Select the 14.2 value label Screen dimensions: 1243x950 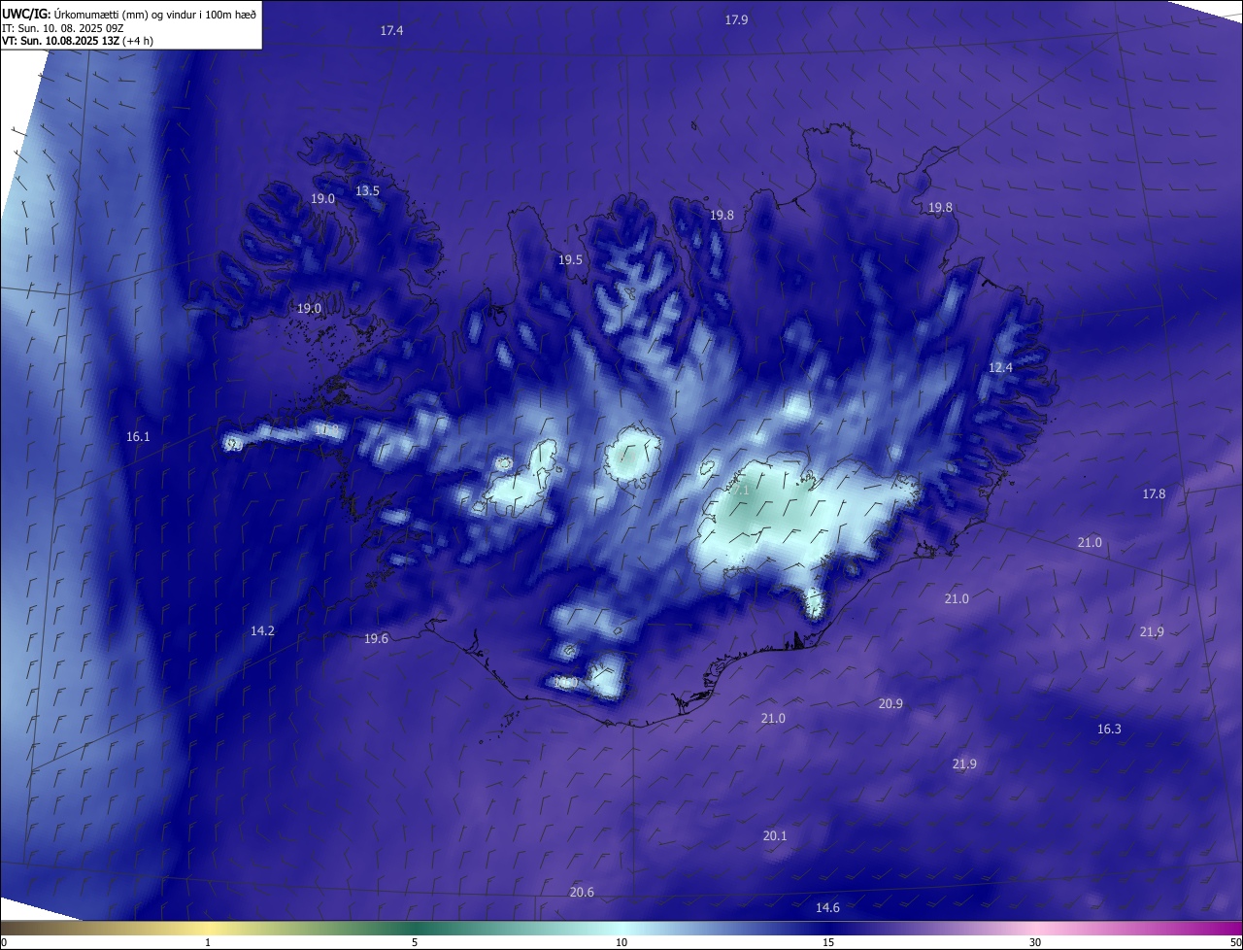point(262,631)
